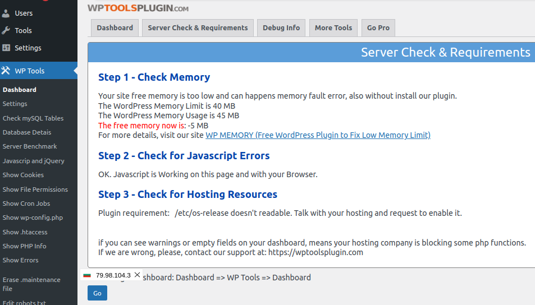
Task: Click the Users person icon
Action: (x=6, y=13)
